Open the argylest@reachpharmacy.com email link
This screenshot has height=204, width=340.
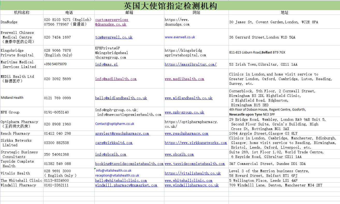click(122, 133)
